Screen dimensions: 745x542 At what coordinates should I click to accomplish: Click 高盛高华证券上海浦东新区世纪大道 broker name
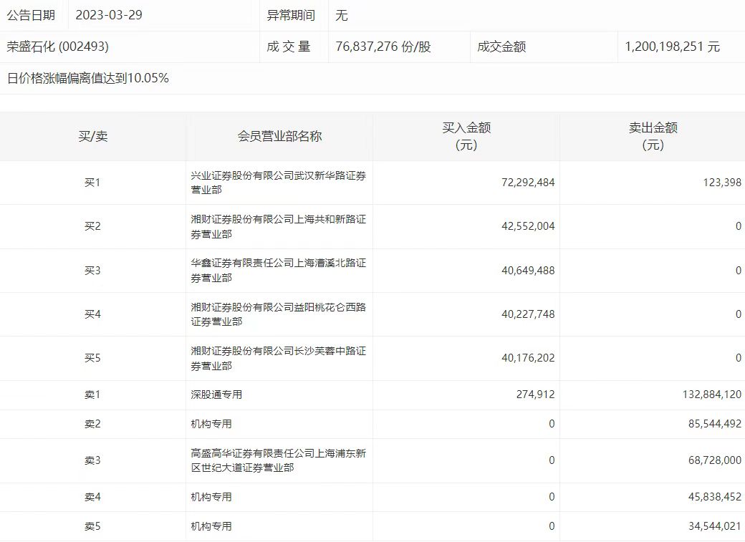coord(279,460)
